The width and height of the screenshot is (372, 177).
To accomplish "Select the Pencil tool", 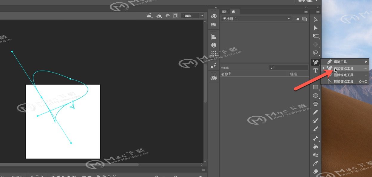I will tap(315, 112).
